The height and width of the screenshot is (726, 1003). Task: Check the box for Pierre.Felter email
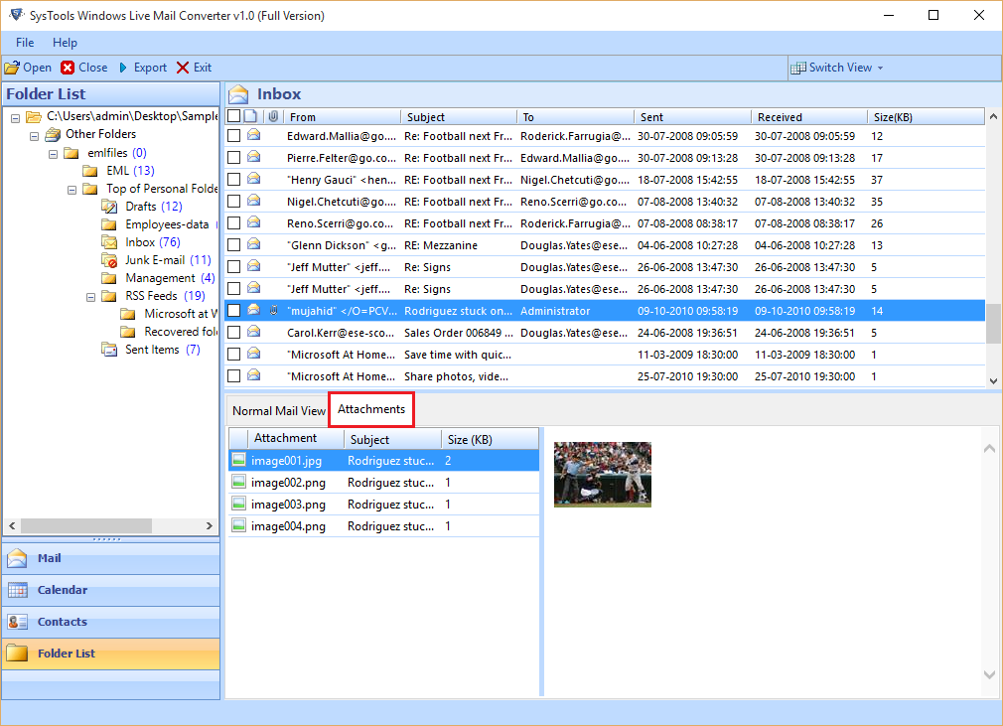coord(234,157)
